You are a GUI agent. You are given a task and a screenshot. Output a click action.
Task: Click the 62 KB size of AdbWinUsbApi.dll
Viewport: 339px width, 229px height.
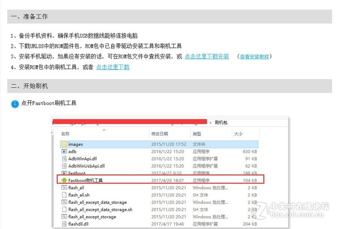point(251,166)
